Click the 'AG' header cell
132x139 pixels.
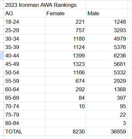click(x=24, y=13)
